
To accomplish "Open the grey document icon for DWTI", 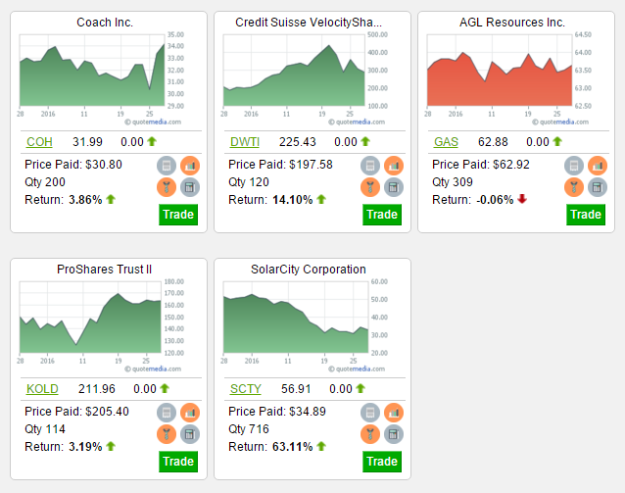I will 370,166.
